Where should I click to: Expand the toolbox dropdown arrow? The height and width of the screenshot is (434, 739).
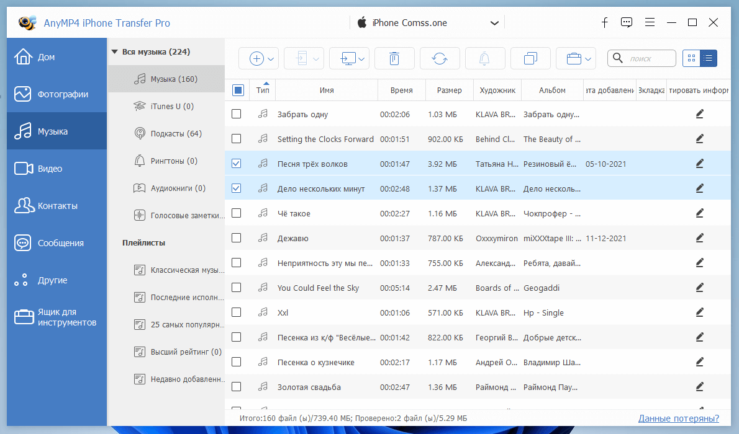[588, 60]
